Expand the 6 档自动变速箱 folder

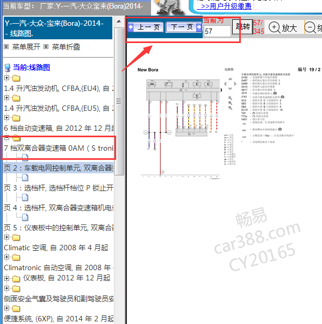click(x=6, y=117)
